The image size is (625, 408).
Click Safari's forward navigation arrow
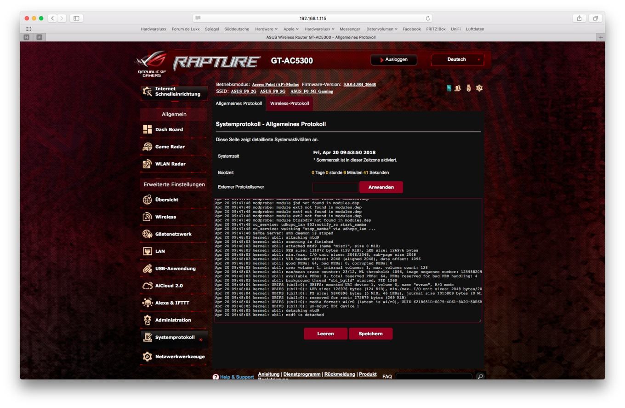coord(62,18)
